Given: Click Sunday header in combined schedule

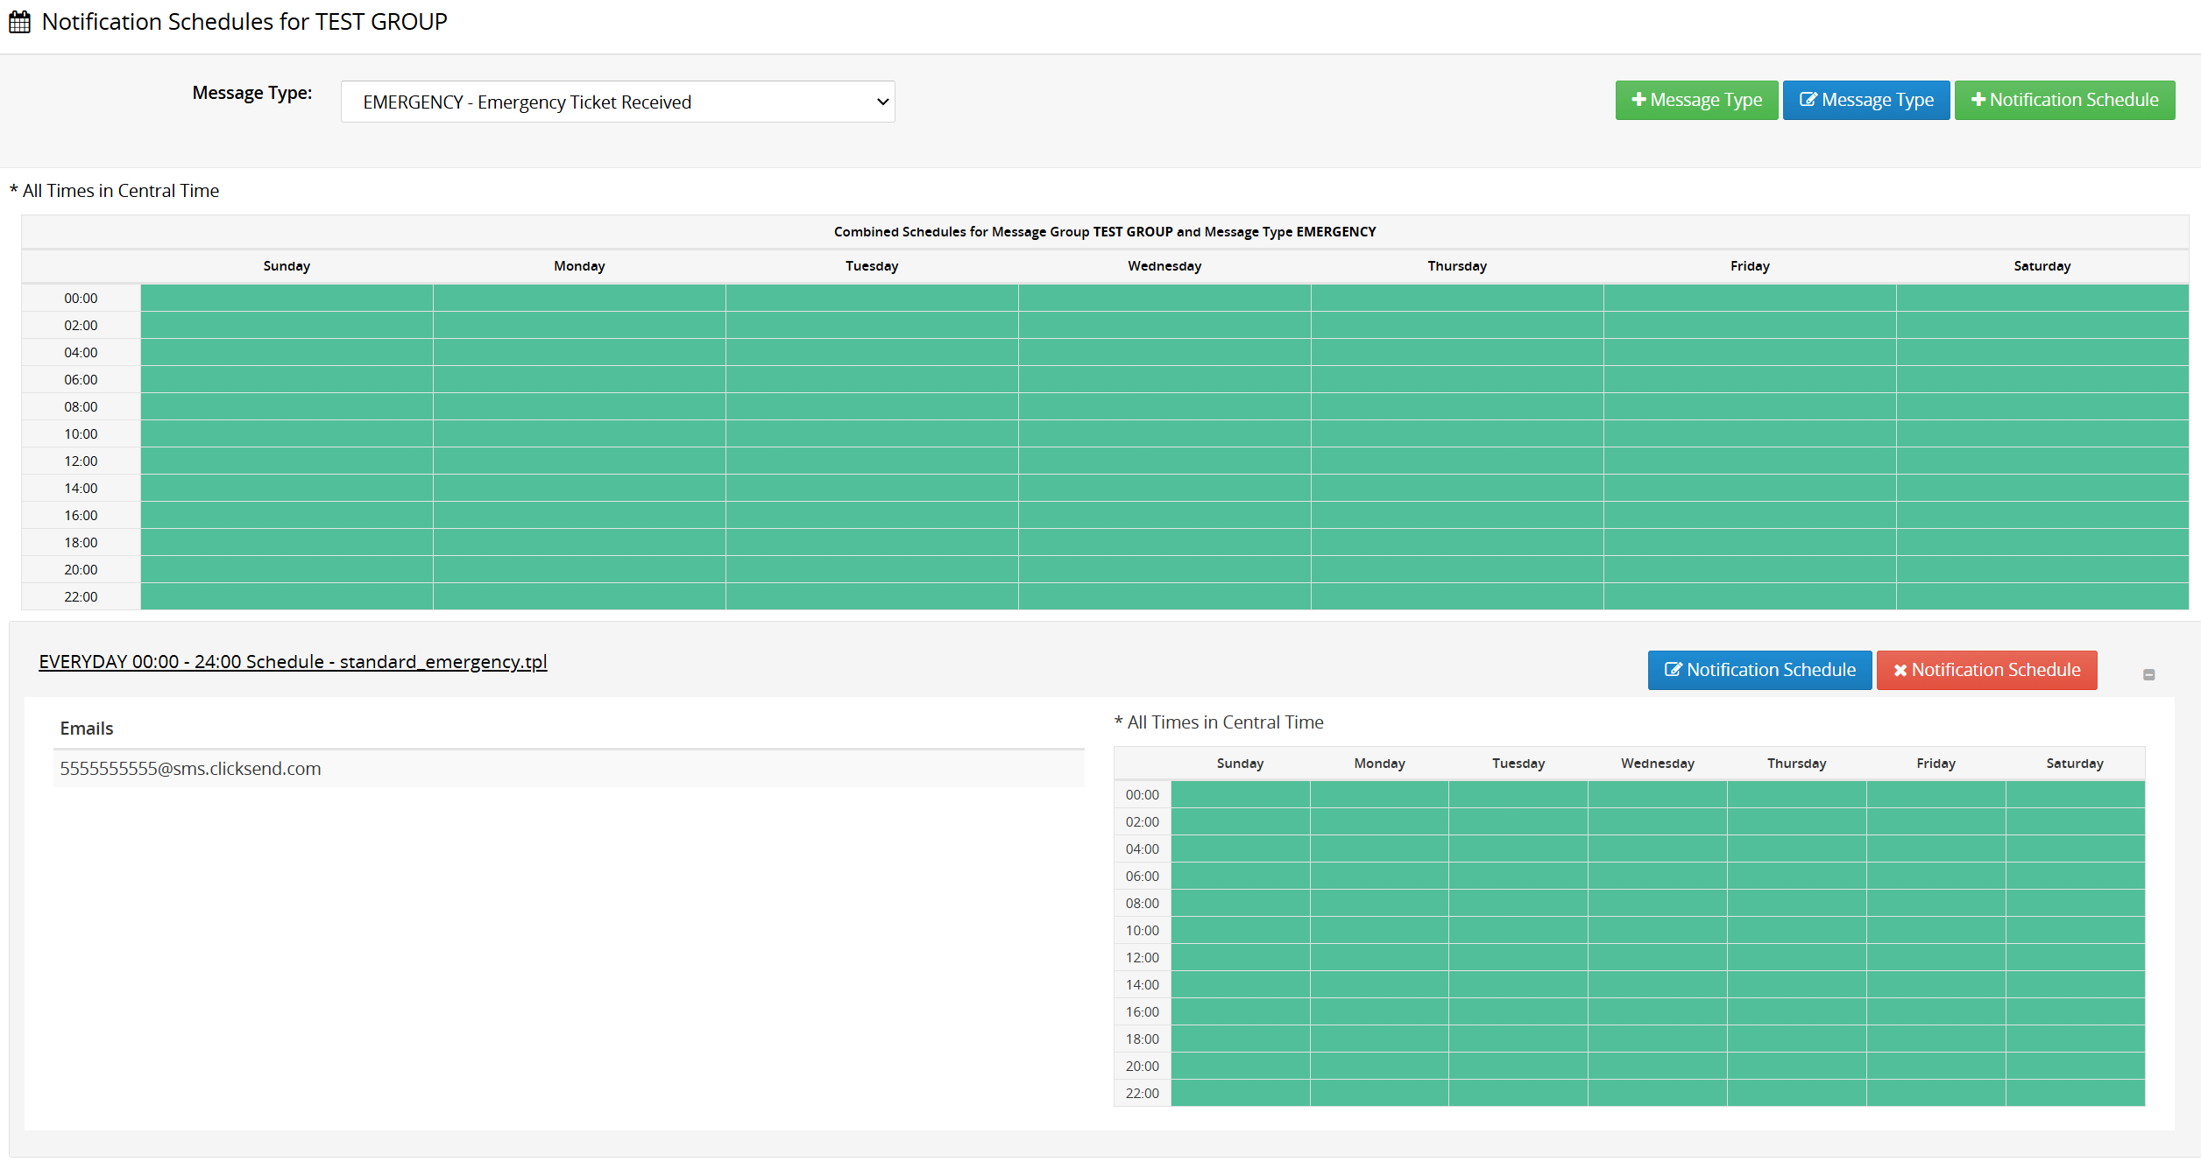Looking at the screenshot, I should 287,266.
